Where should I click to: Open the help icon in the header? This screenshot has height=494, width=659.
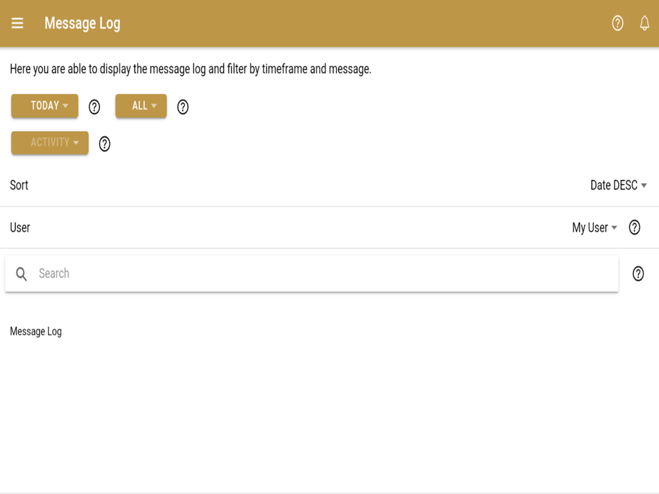pyautogui.click(x=617, y=23)
